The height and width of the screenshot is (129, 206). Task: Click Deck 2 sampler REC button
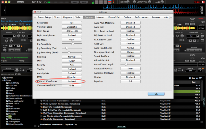coord(202,41)
